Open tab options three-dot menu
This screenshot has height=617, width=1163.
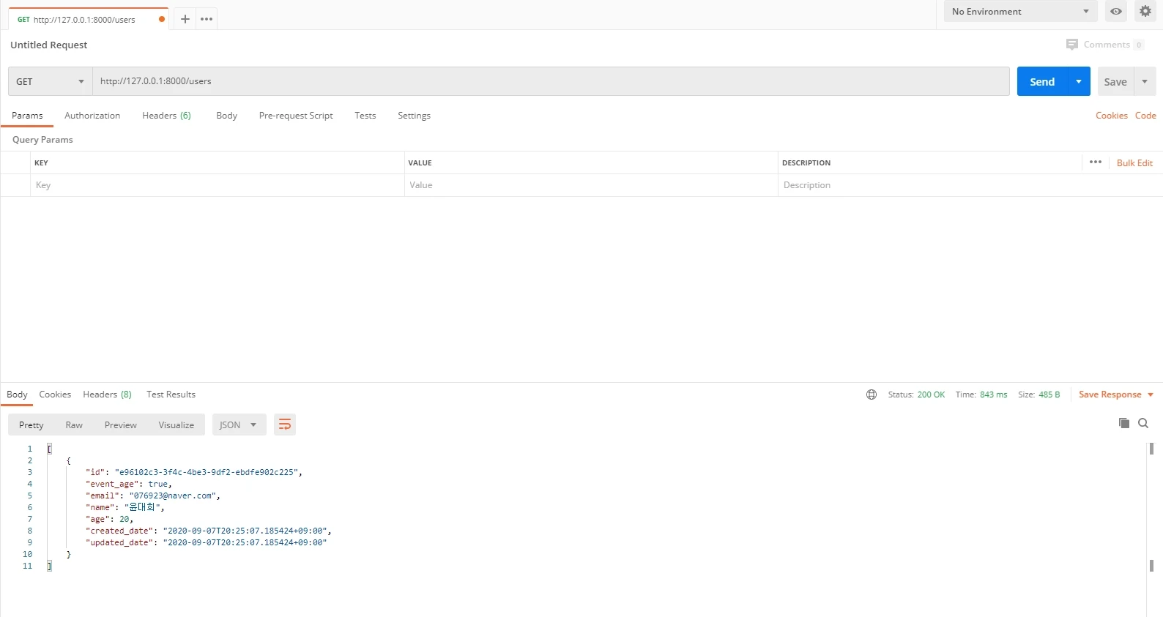pos(207,19)
